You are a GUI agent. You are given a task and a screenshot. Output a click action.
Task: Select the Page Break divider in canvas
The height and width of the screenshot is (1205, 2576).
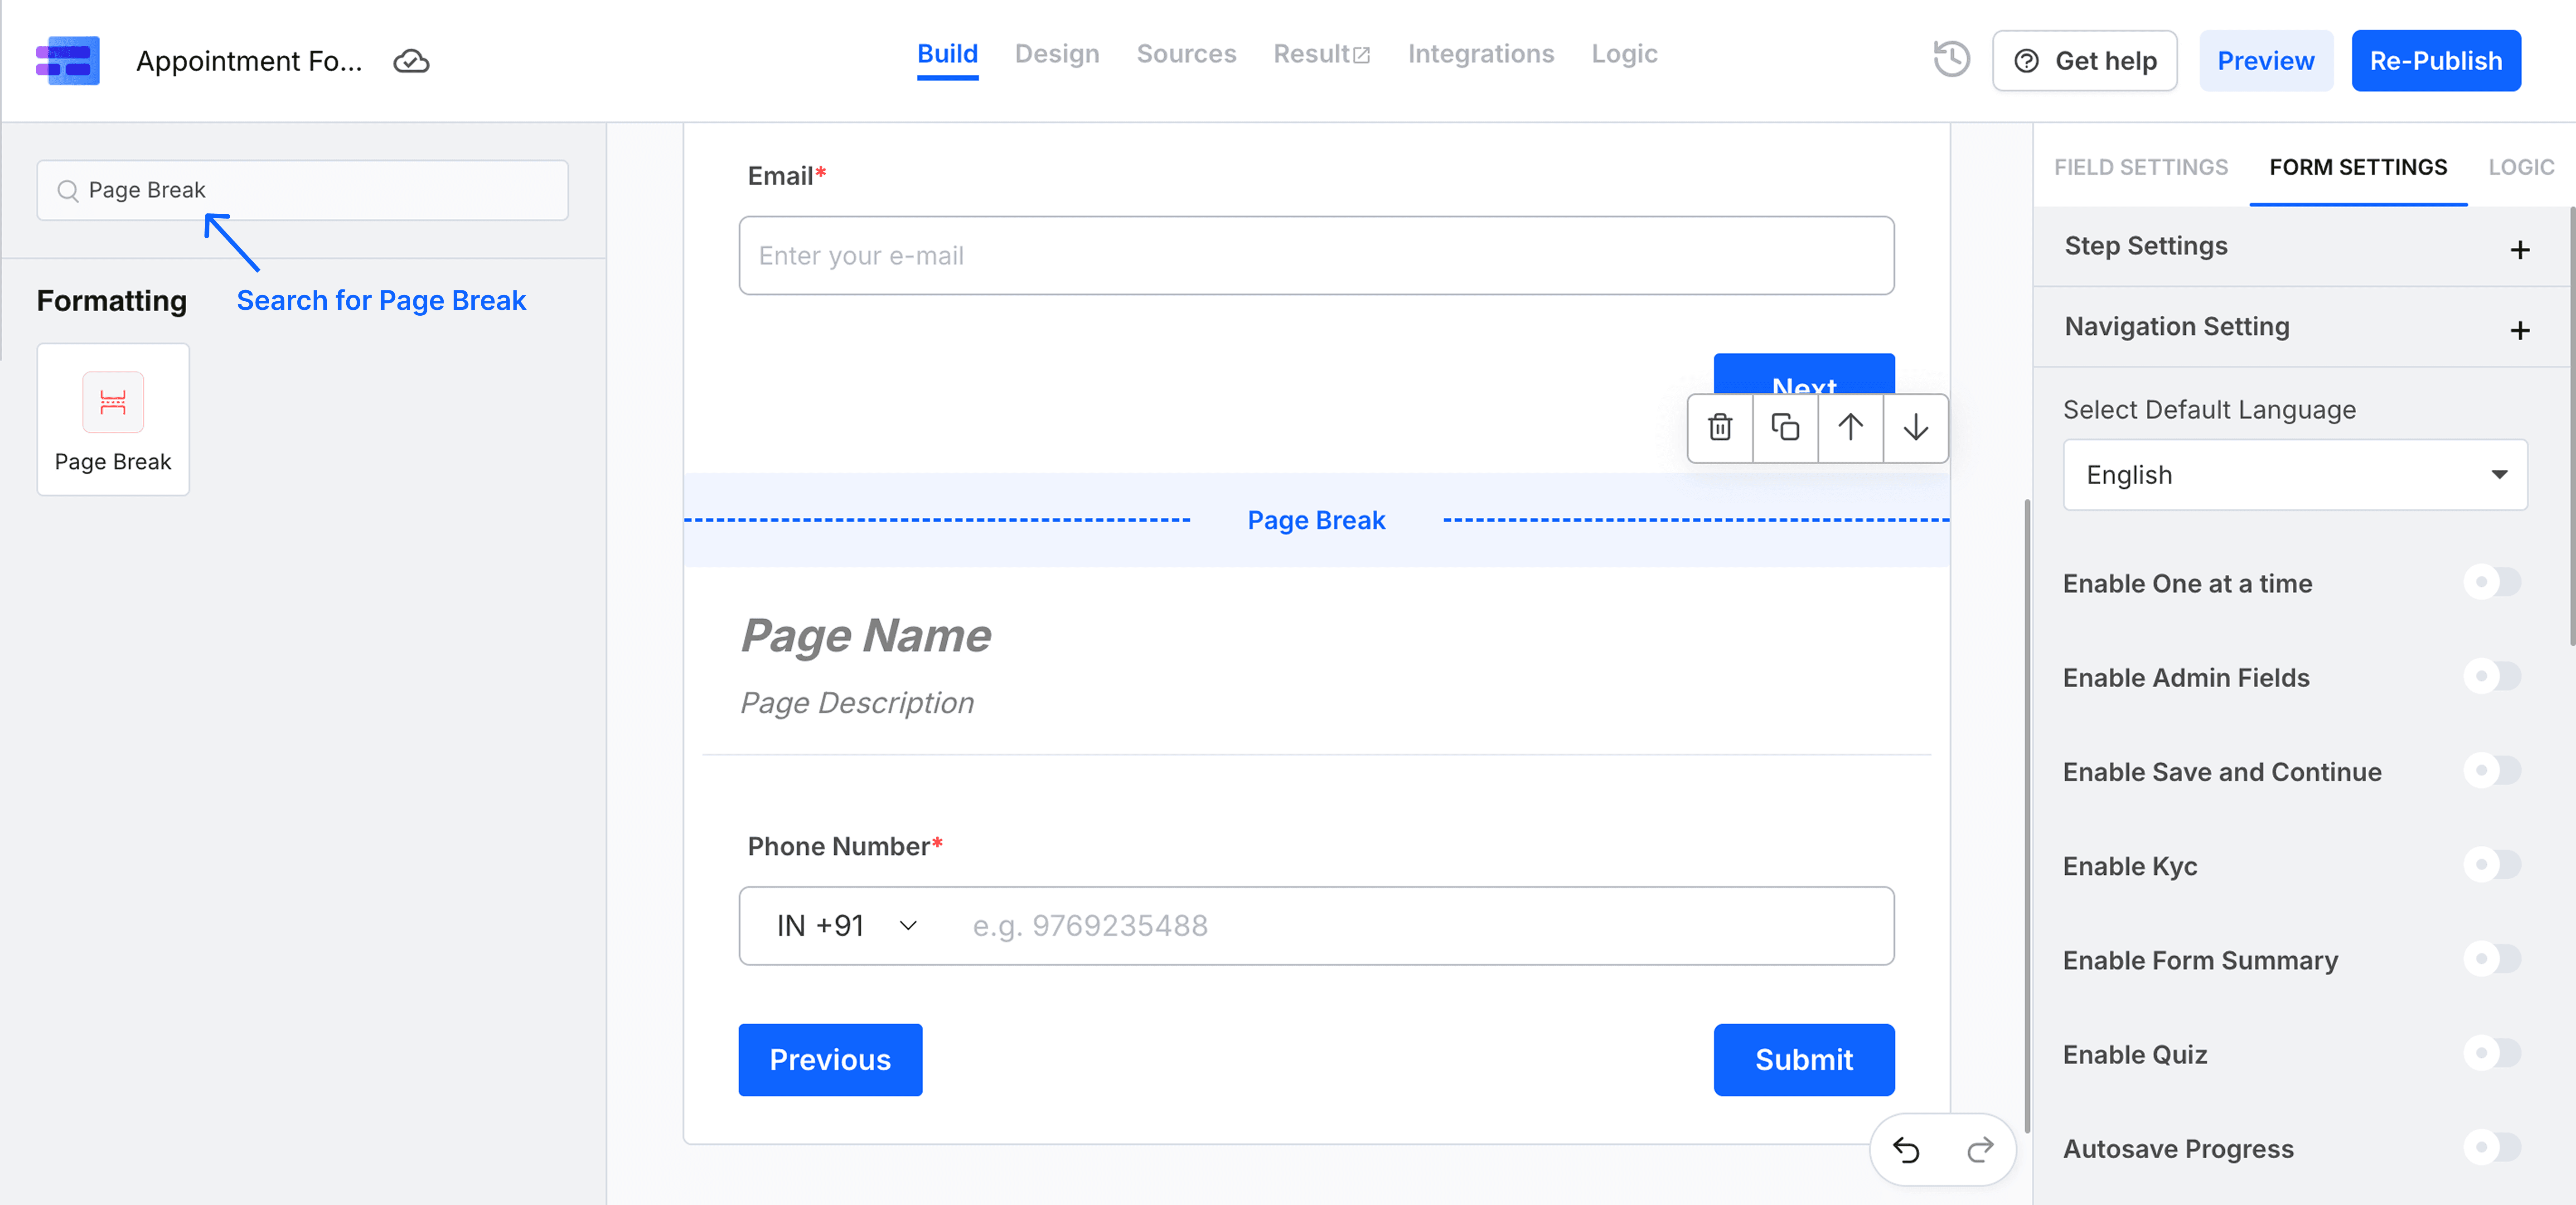1316,520
